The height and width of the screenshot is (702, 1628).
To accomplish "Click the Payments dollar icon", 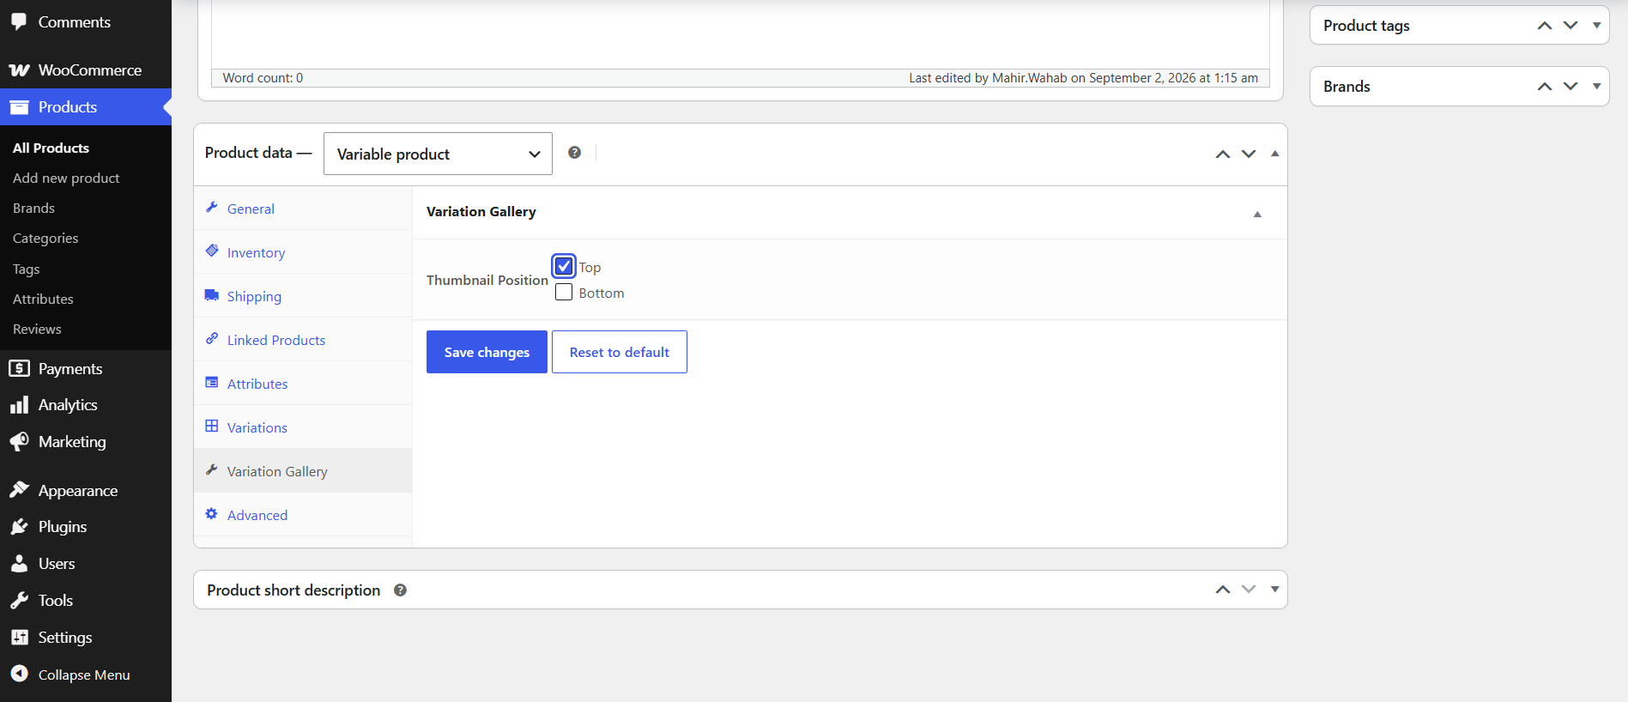I will 19,369.
